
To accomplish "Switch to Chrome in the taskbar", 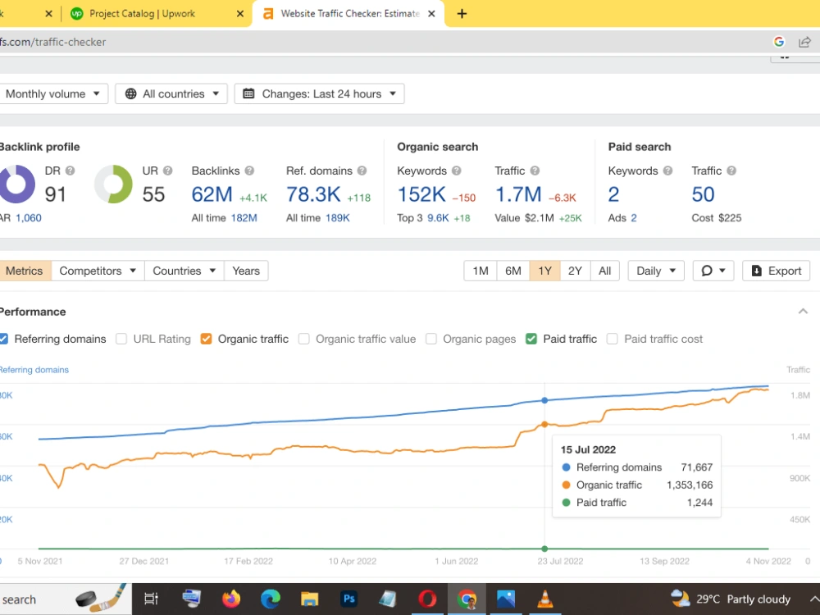I will click(467, 599).
